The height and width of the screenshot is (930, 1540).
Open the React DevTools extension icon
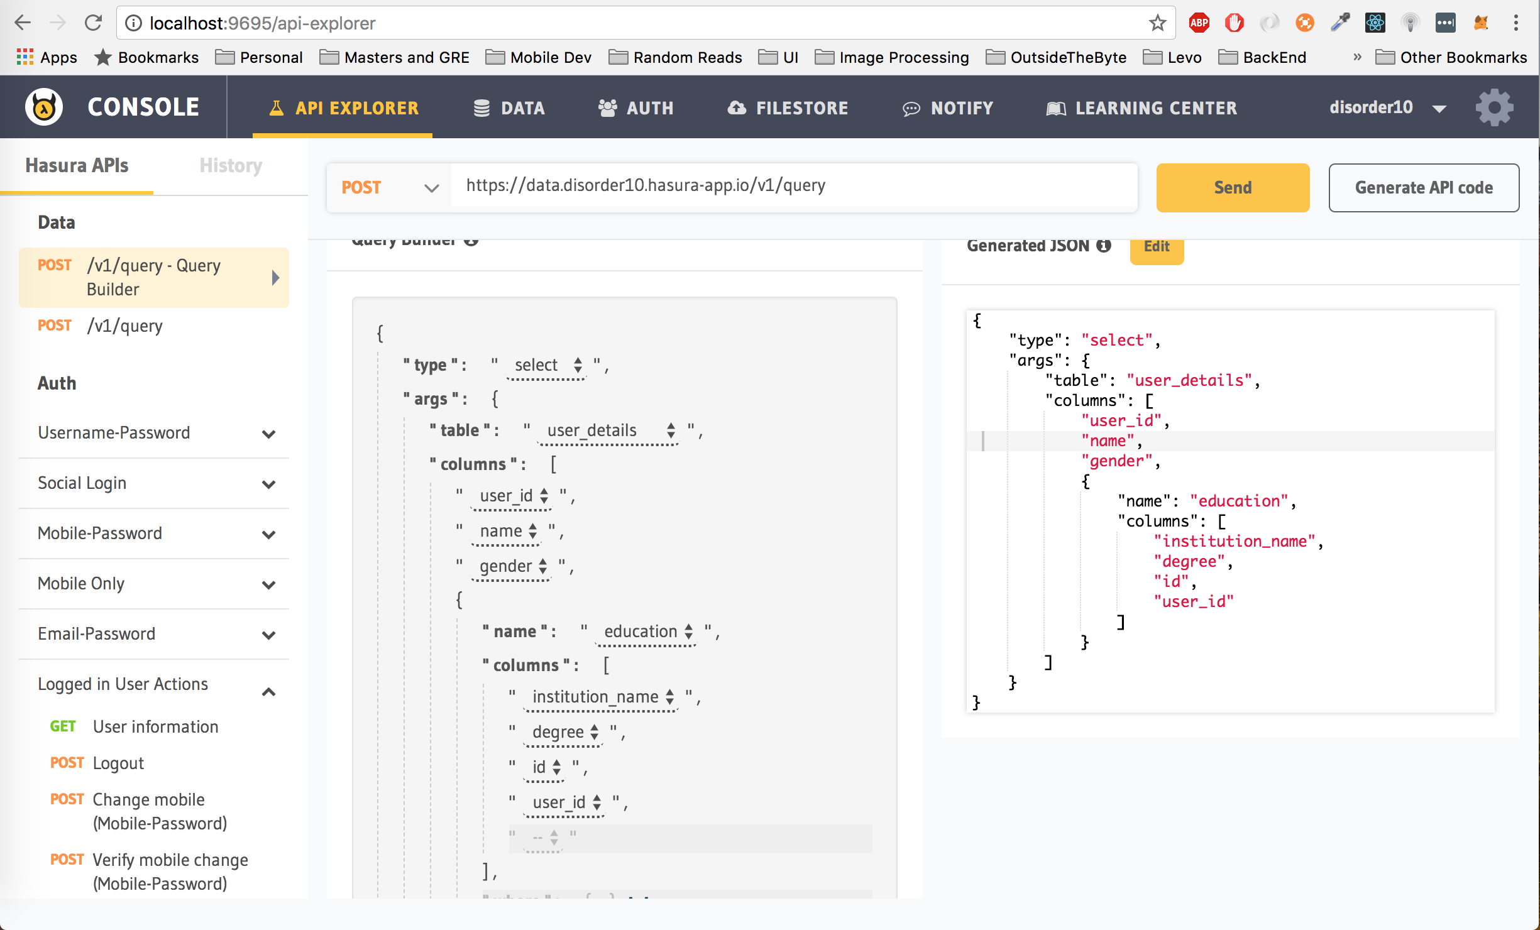1375,23
